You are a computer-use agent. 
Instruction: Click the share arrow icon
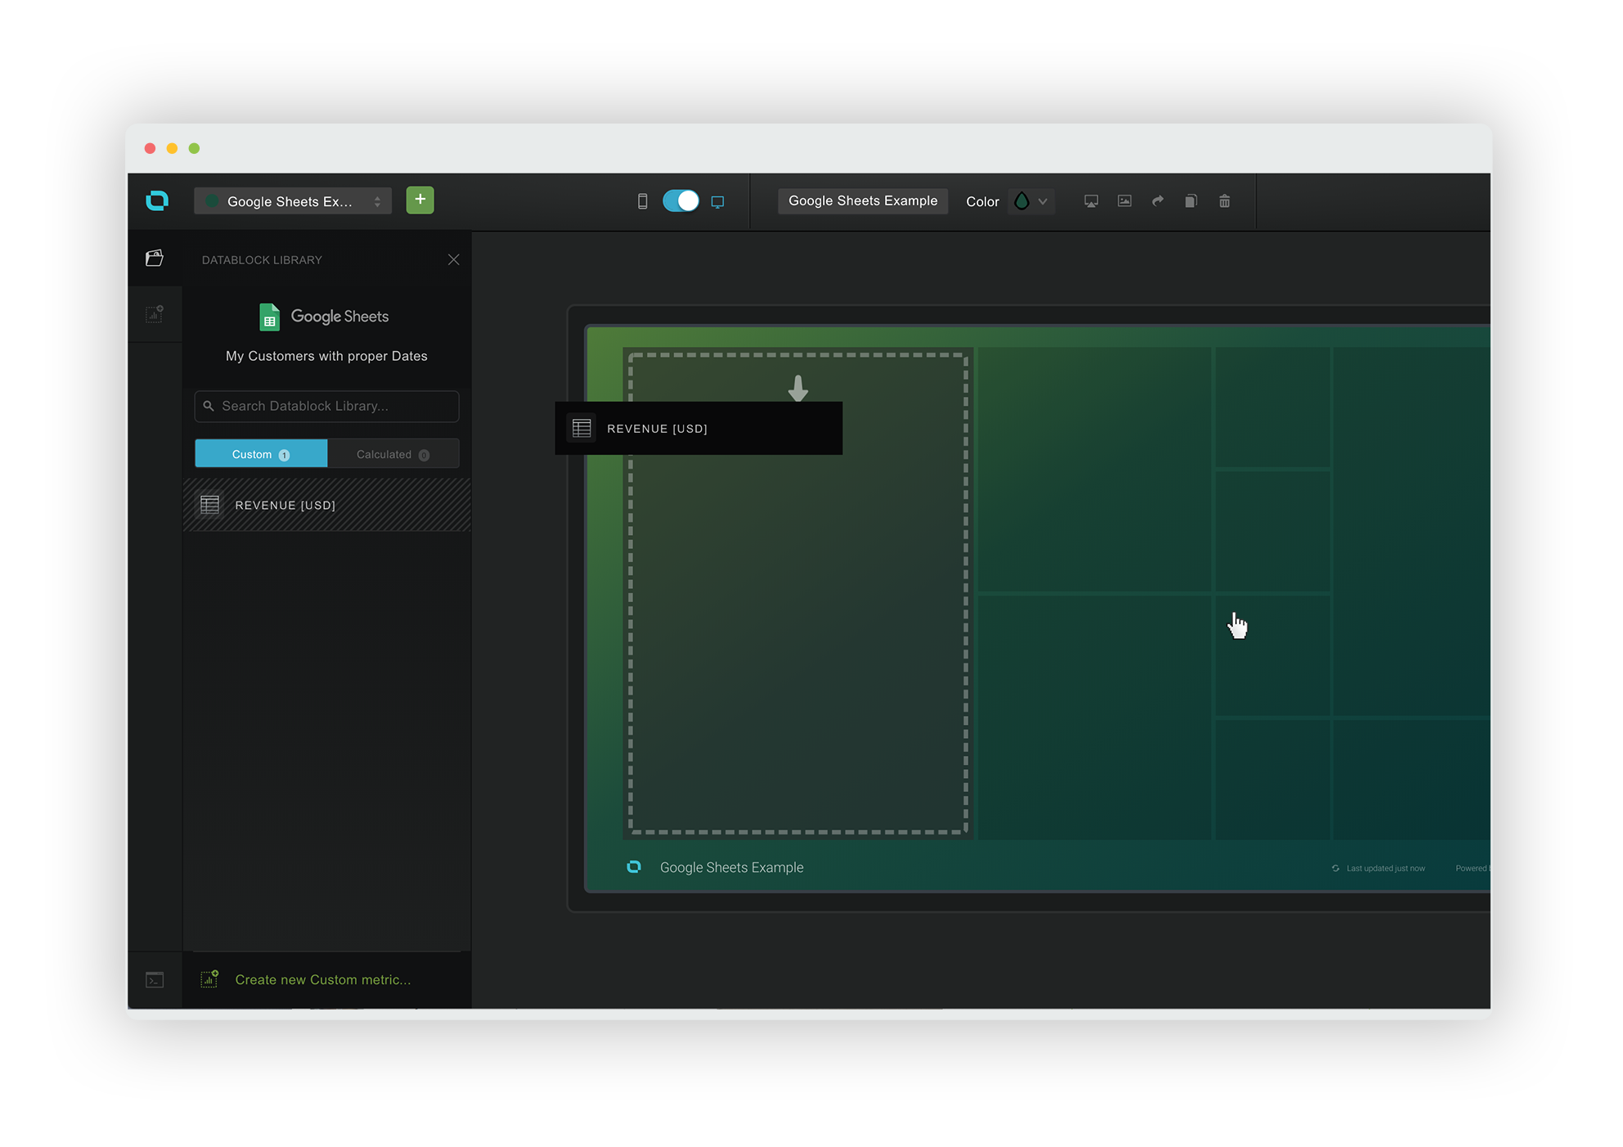click(1158, 201)
